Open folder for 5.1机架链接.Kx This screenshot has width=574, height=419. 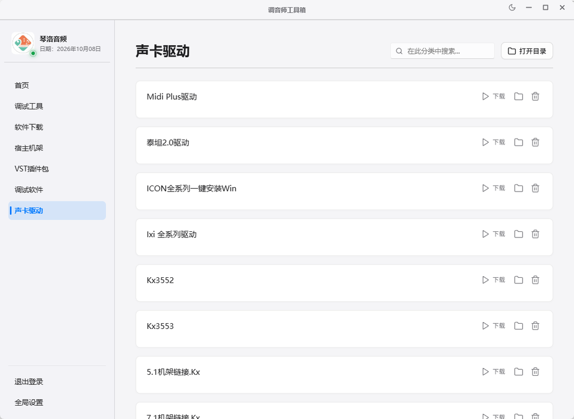tap(519, 372)
